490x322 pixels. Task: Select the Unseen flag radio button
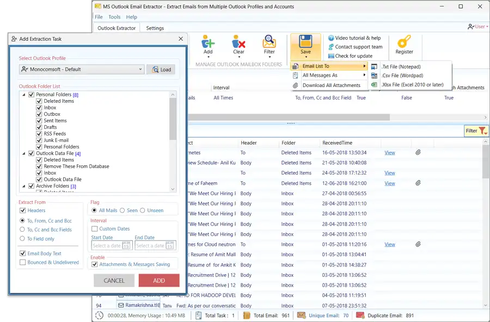click(143, 210)
